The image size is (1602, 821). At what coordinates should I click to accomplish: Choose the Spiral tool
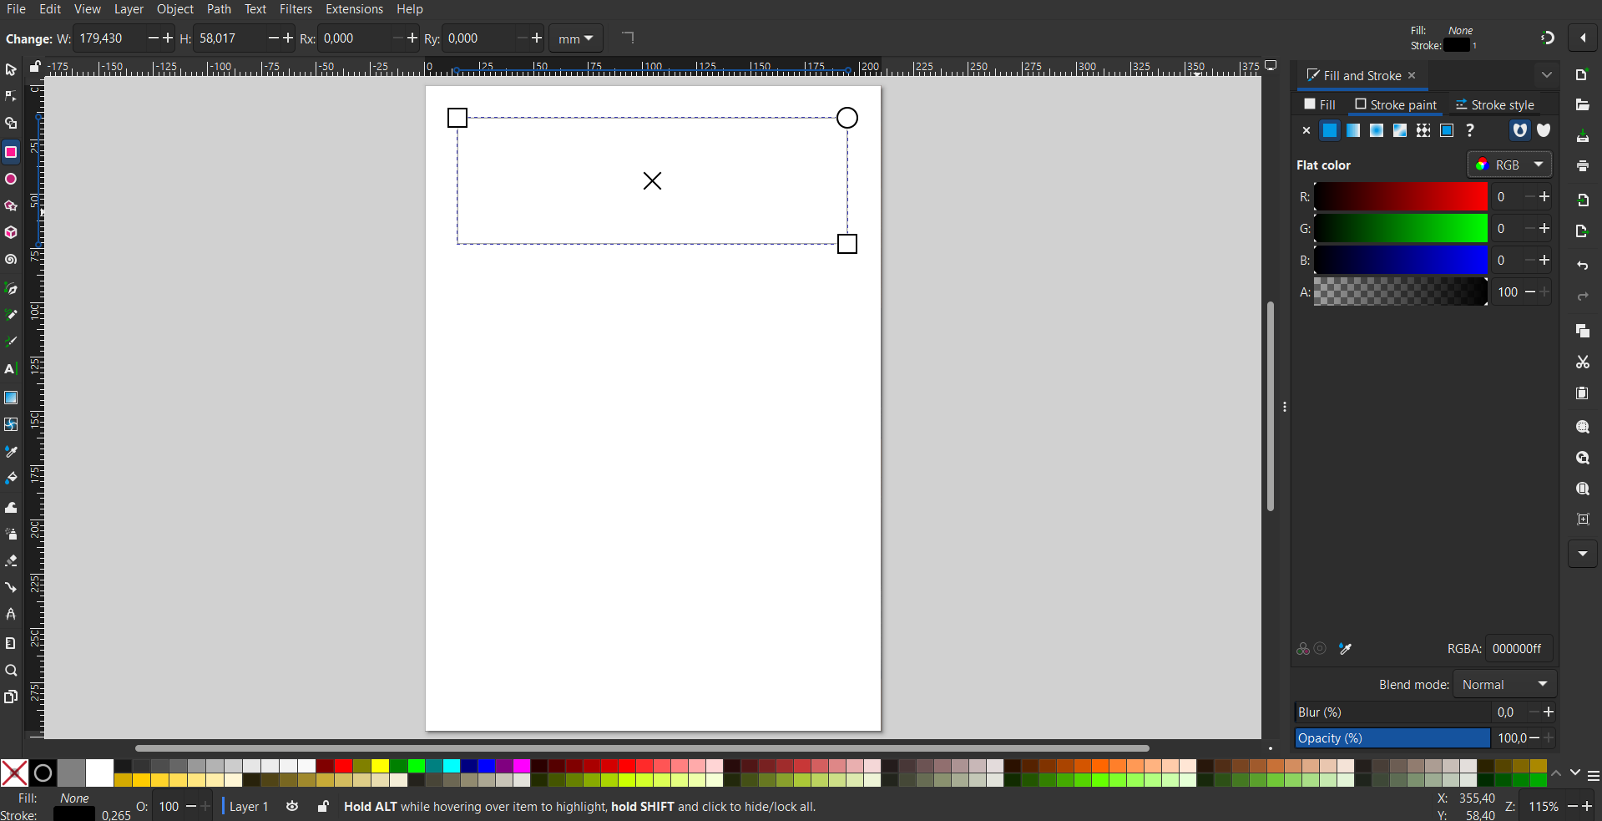point(11,261)
